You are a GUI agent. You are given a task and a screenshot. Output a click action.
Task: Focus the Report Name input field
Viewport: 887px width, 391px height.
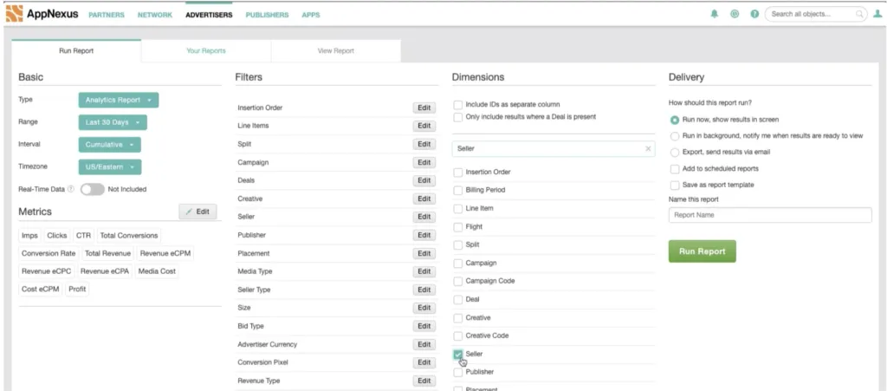point(770,215)
